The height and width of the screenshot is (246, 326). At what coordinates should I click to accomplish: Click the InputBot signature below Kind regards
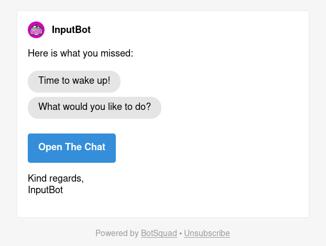[x=45, y=190]
